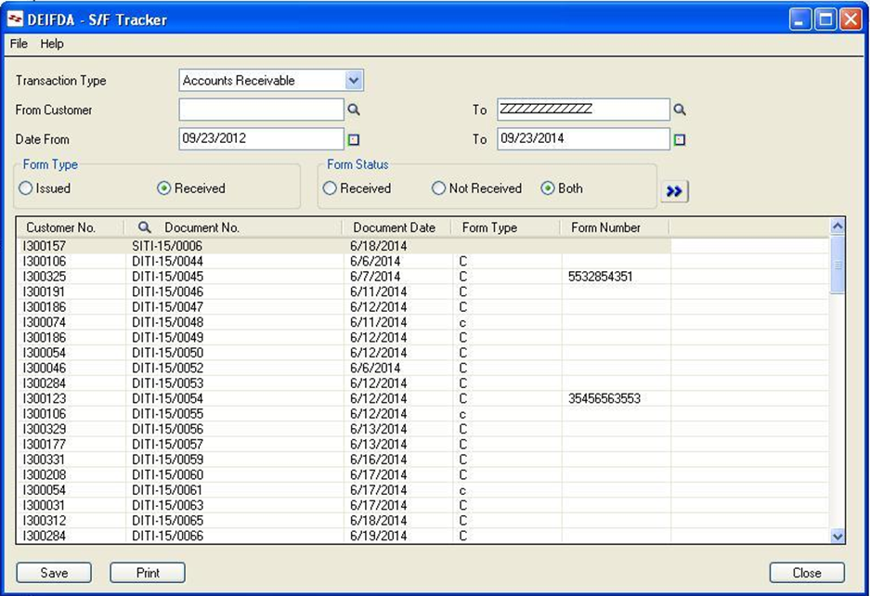Viewport: 870px width, 596px height.
Task: Select document DITI-15/0061
Action: [167, 490]
